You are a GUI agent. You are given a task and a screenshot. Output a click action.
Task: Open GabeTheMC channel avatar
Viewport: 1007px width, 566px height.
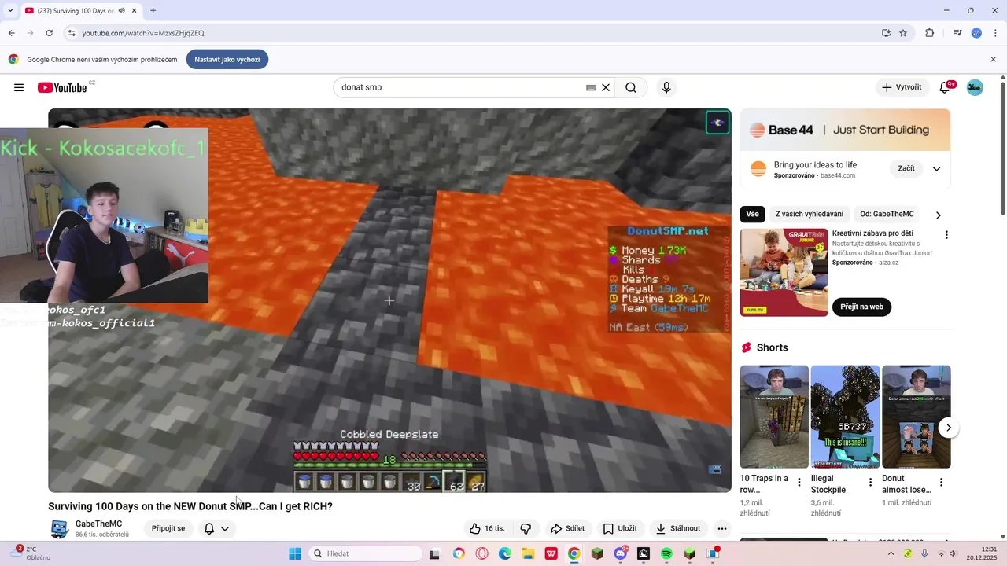59,528
